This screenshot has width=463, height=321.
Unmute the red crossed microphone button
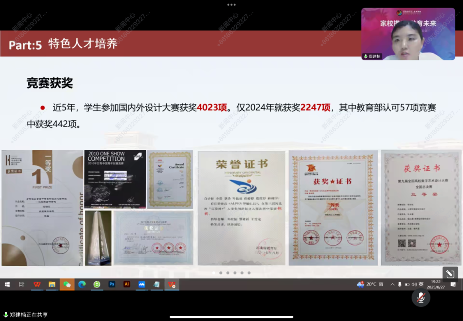tap(421, 297)
